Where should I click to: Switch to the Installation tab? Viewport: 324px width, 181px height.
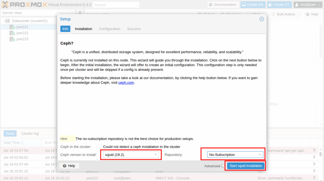[84, 29]
